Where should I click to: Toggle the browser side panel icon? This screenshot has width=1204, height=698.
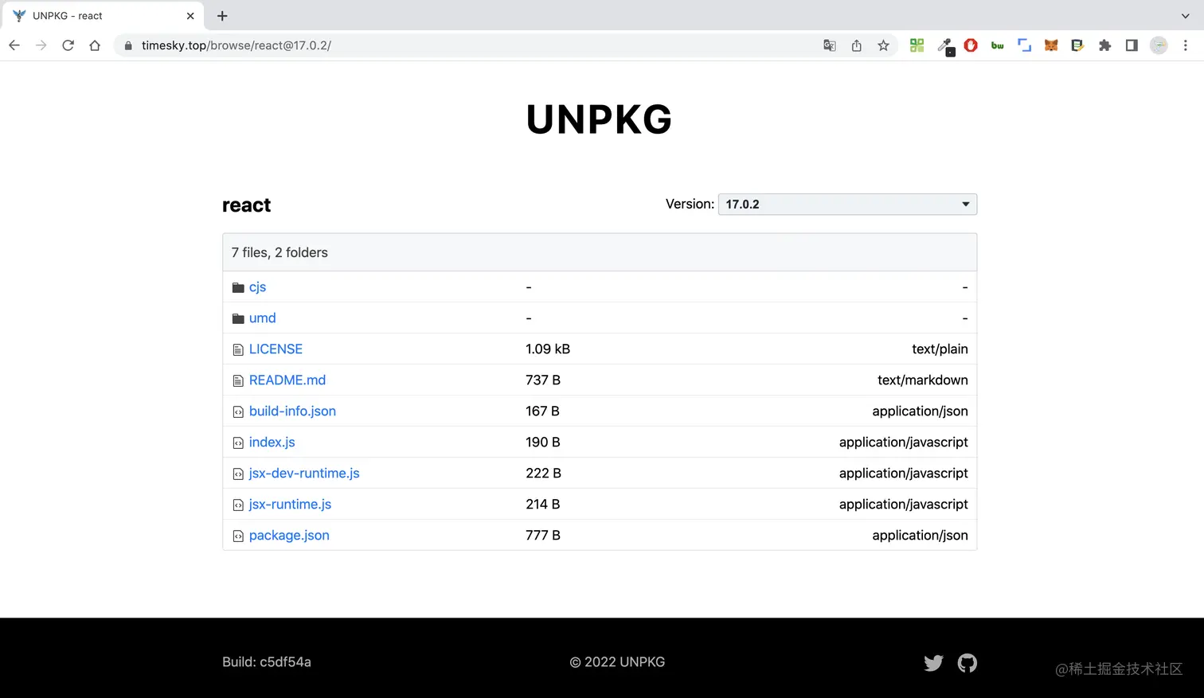(x=1132, y=45)
